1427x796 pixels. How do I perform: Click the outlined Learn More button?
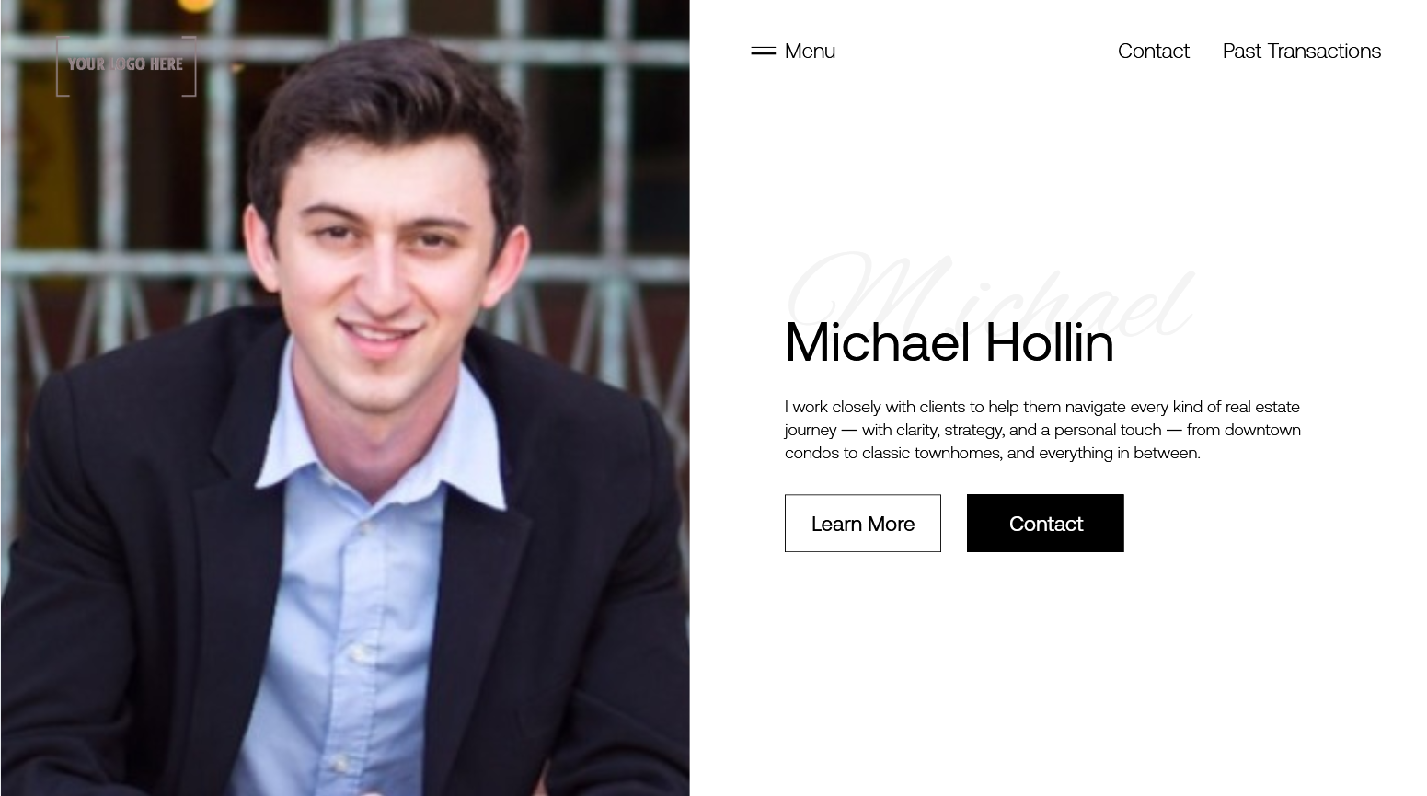click(x=863, y=524)
